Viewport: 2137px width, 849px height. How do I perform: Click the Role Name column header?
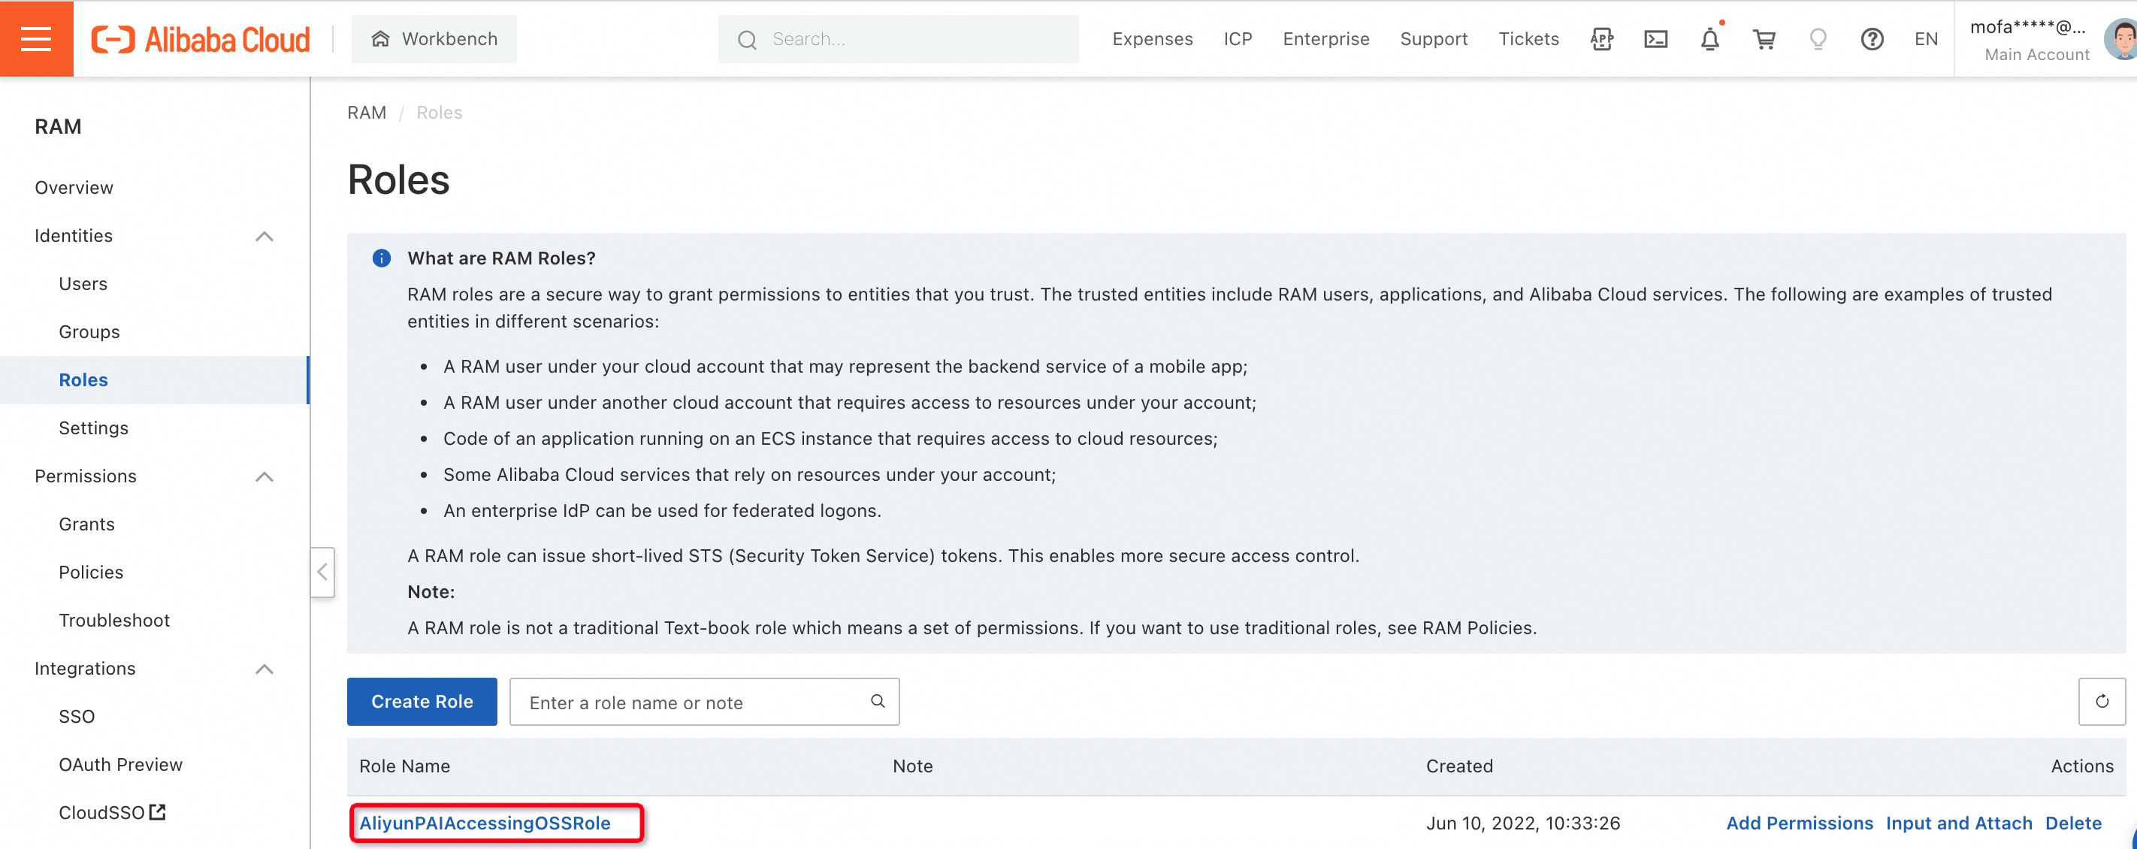pyautogui.click(x=404, y=766)
